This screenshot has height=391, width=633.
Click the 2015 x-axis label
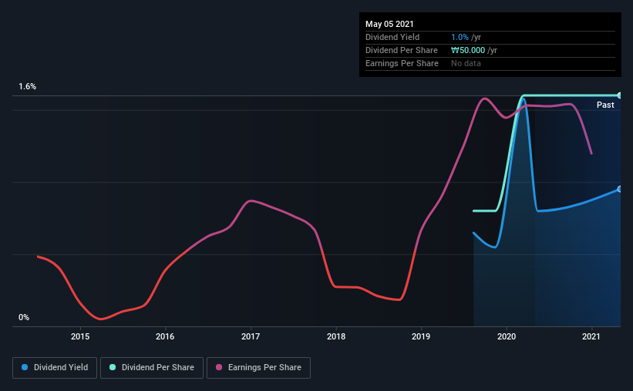pyautogui.click(x=80, y=336)
